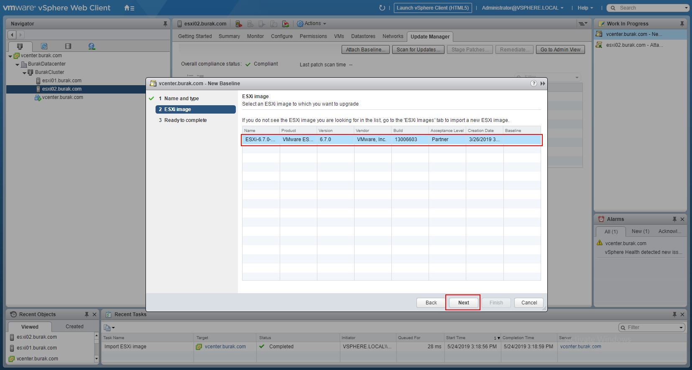Click Launch vSphere Client (HTML5) button

[433, 8]
